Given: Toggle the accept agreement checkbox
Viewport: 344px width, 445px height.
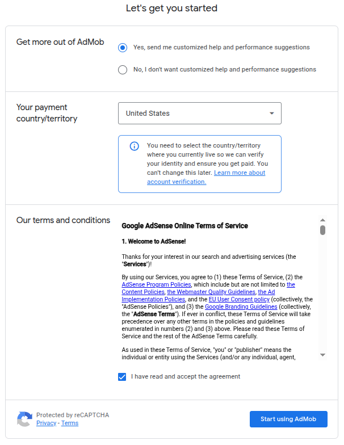Looking at the screenshot, I should tap(122, 377).
